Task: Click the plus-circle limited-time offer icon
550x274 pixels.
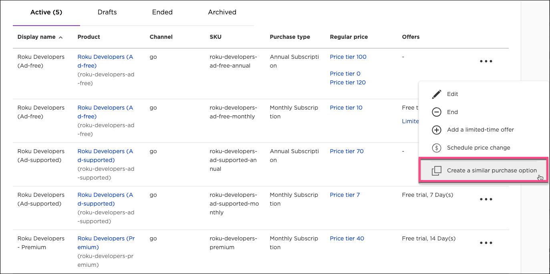Action: coord(436,130)
